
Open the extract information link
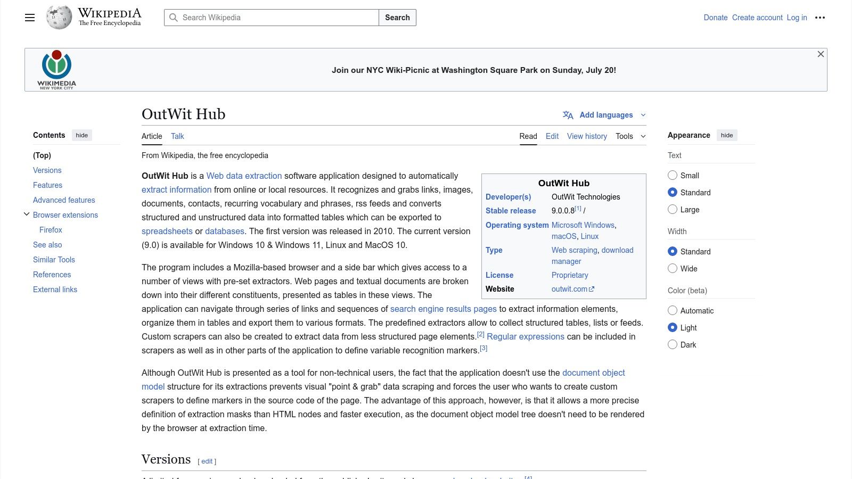pyautogui.click(x=176, y=189)
